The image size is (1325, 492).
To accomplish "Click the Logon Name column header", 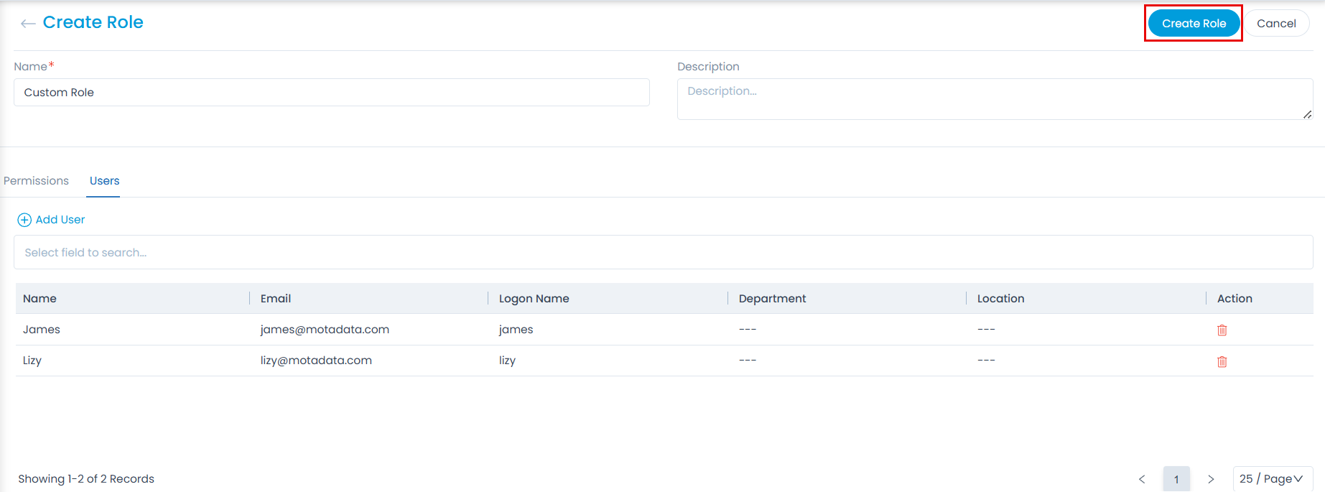I will click(534, 299).
